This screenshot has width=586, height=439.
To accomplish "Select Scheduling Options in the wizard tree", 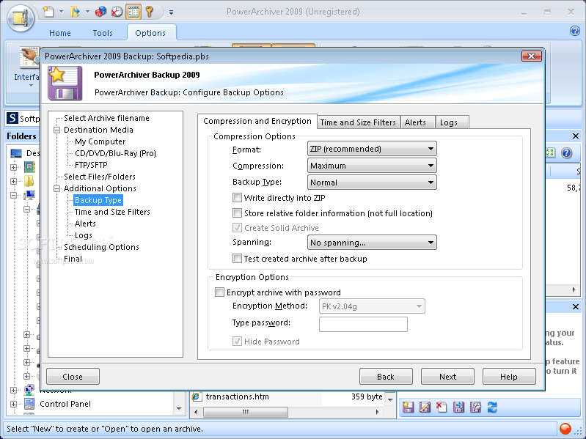I will (101, 247).
